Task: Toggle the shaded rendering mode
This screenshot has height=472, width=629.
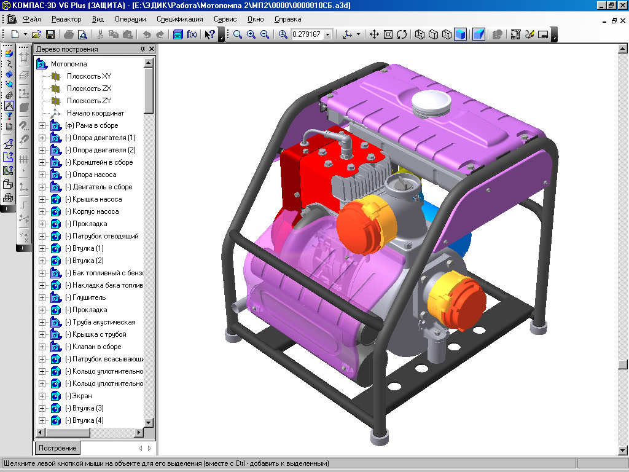Action: click(460, 34)
